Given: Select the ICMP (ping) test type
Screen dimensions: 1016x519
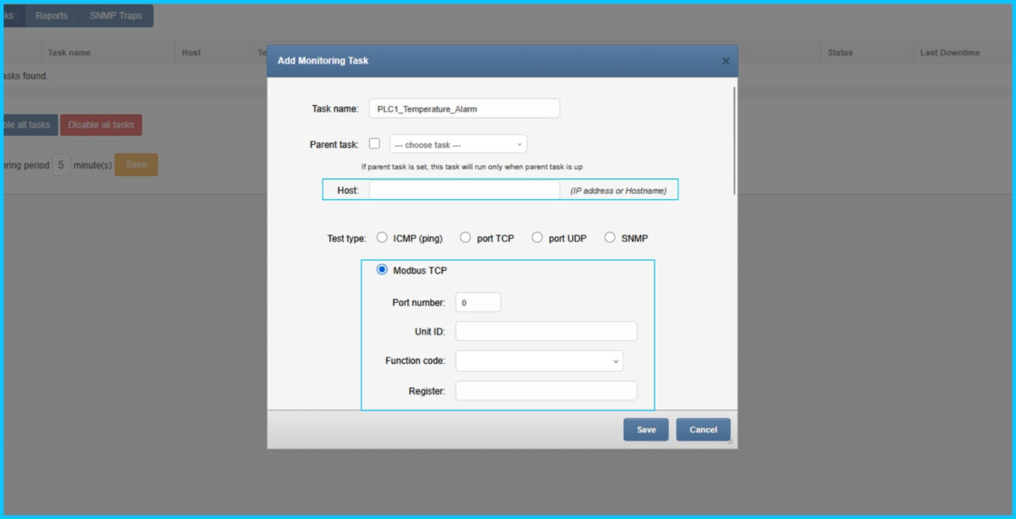Looking at the screenshot, I should (381, 237).
